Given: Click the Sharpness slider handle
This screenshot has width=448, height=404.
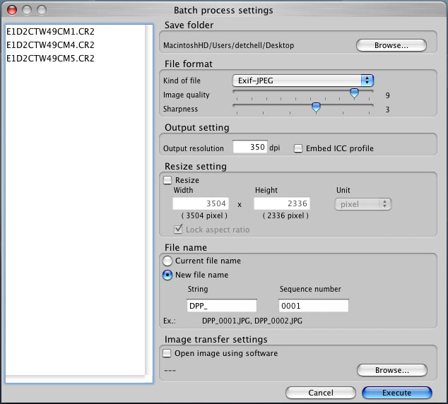Looking at the screenshot, I should coord(316,107).
